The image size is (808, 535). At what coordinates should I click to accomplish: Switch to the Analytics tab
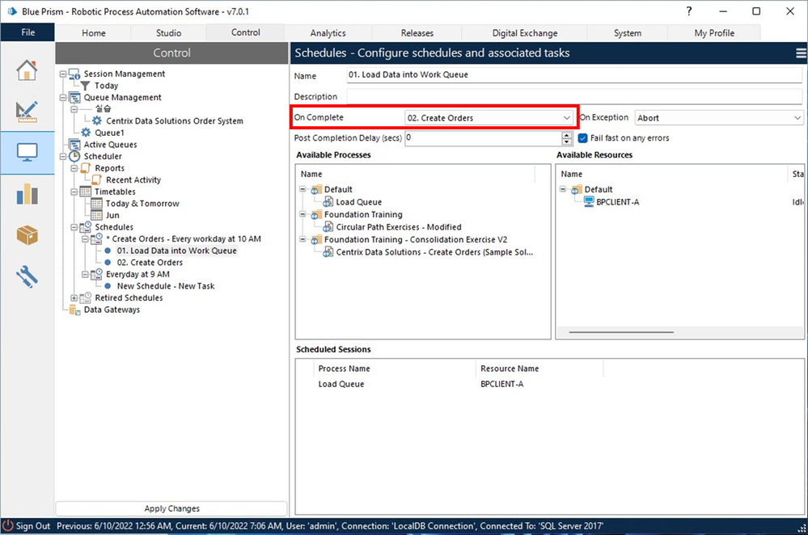coord(328,33)
